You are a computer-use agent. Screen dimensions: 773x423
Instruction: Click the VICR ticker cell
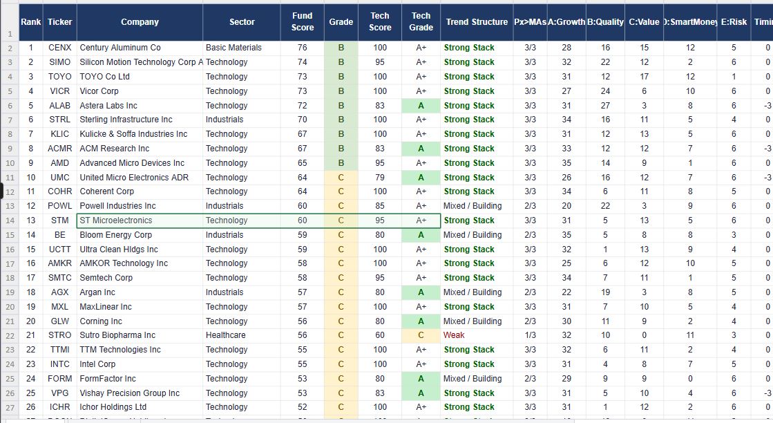59,91
